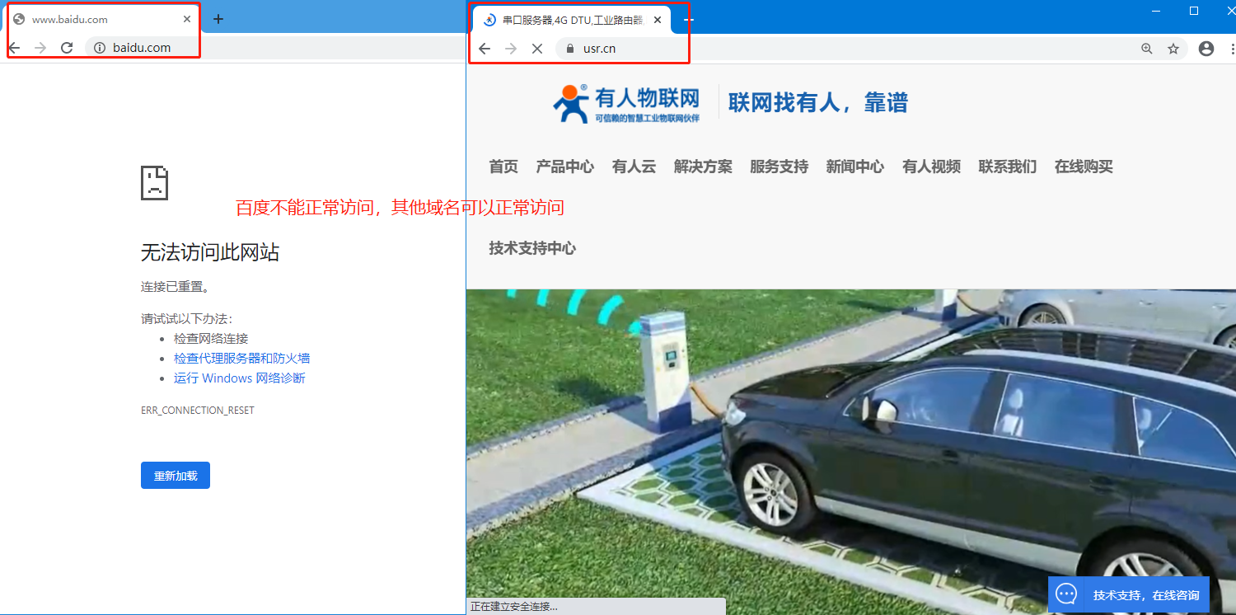The image size is (1236, 615).
Task: Go back in the usr.cn window
Action: (485, 49)
